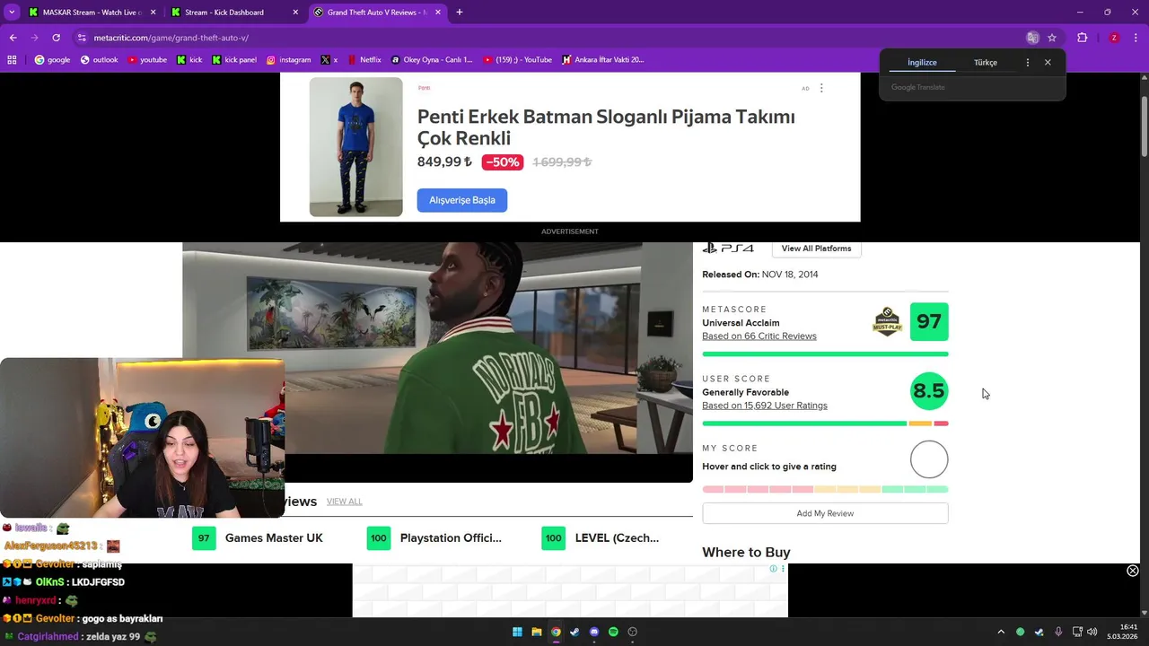
Task: Open the ad options three-dot menu
Action: coord(821,88)
